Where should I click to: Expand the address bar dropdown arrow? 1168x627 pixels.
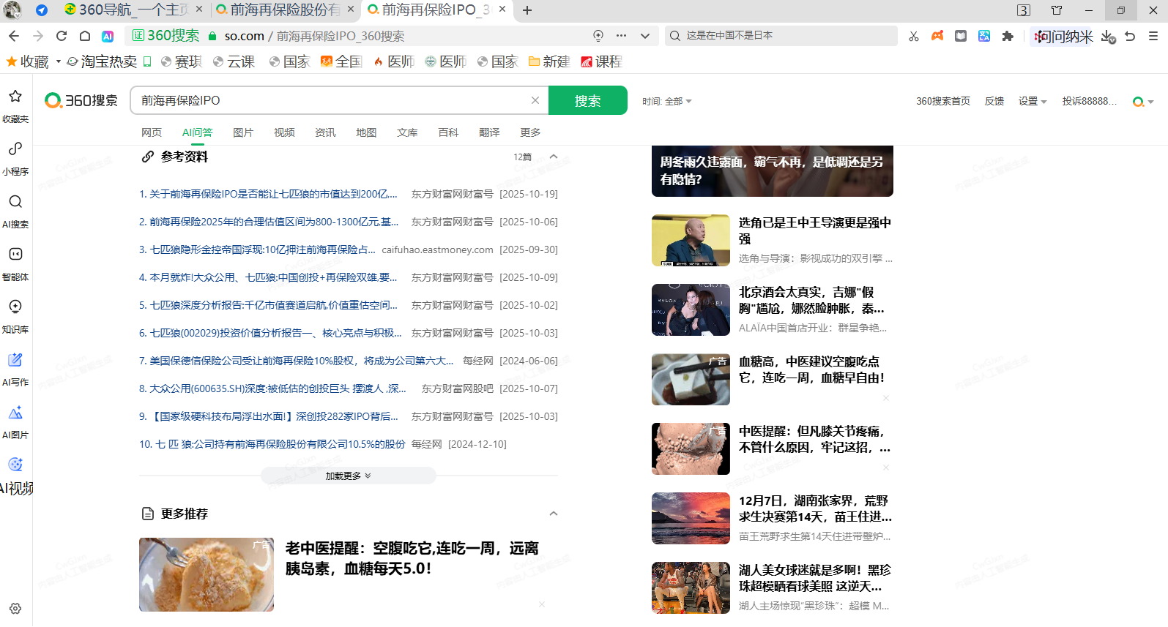click(644, 36)
